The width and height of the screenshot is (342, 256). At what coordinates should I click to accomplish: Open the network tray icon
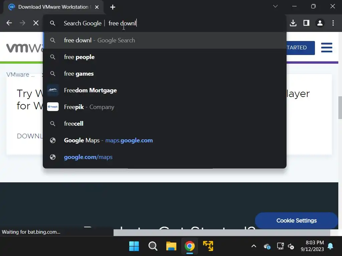click(280, 246)
